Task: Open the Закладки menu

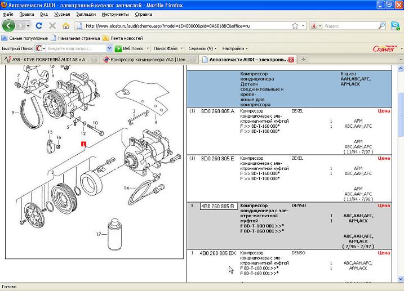Action: point(86,14)
